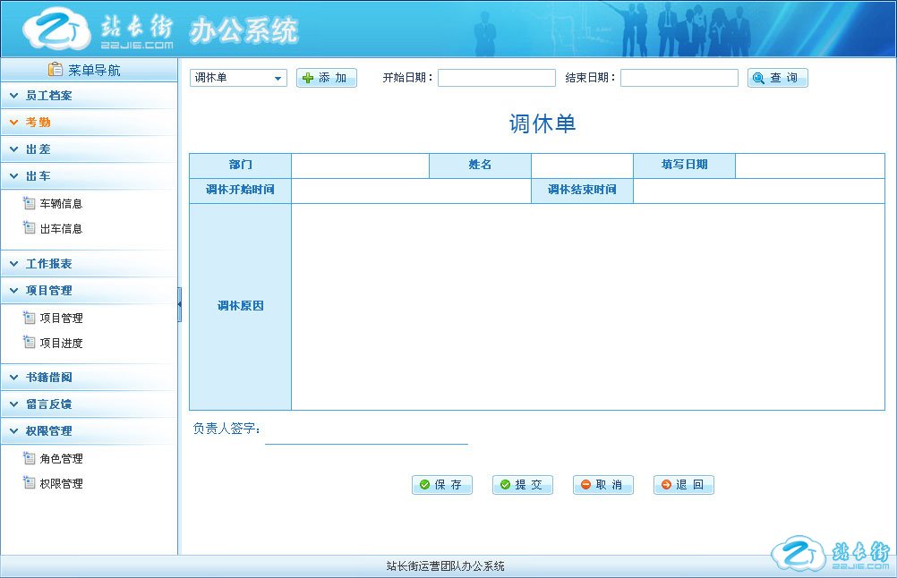Collapse sidebar using the splitter handle
The width and height of the screenshot is (897, 578).
pyautogui.click(x=179, y=304)
